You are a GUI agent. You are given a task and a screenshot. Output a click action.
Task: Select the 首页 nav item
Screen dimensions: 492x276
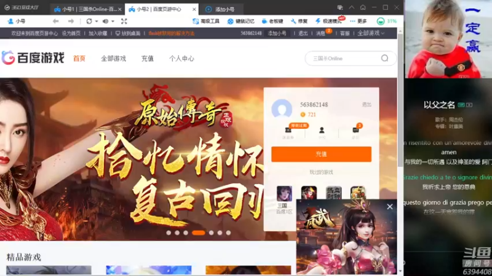(79, 58)
